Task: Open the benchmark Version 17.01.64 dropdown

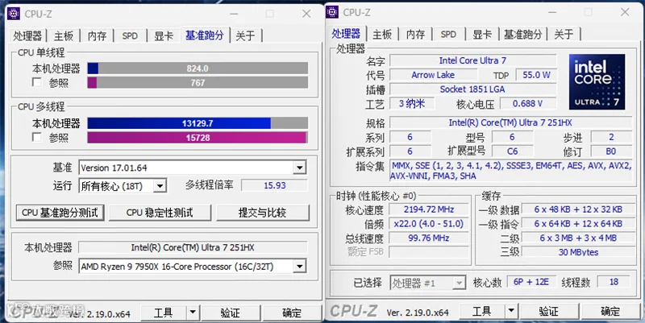Action: click(x=299, y=168)
